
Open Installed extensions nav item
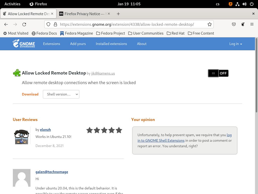pyautogui.click(x=111, y=44)
